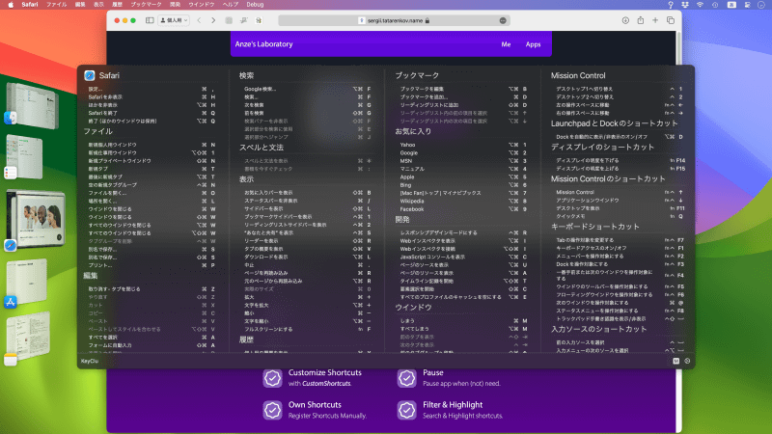
Task: Click the Share icon in Safari toolbar
Action: [x=641, y=20]
